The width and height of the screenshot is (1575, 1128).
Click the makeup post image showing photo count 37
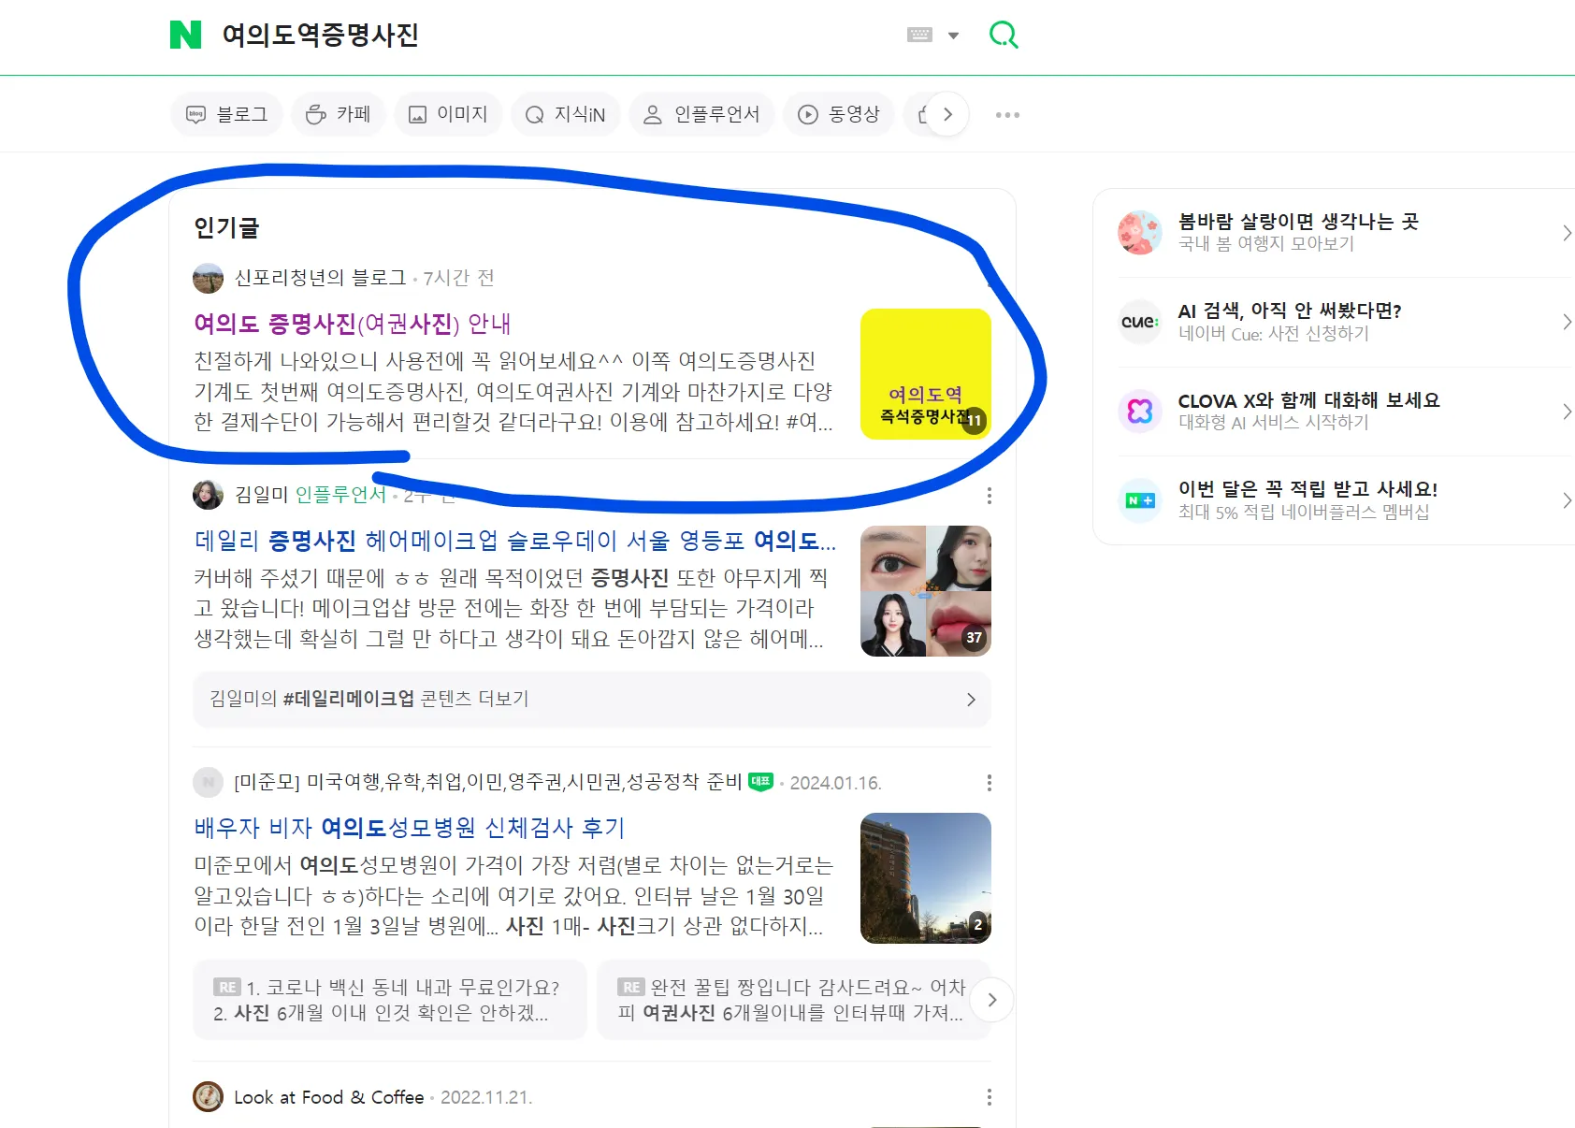[x=925, y=590]
